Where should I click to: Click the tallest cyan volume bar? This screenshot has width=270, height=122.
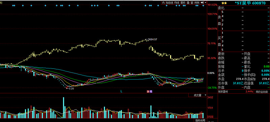[x=63, y=108]
